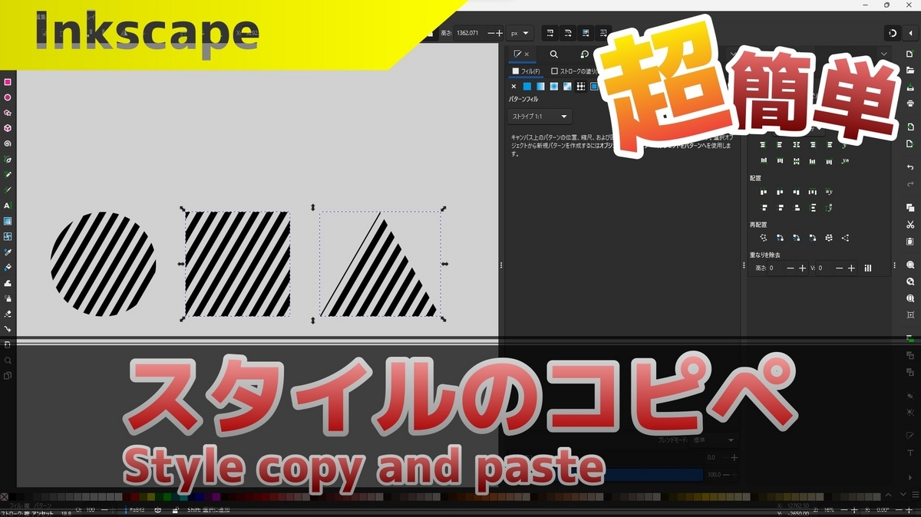
Task: Open ストライプ 1:1 pattern dropdown
Action: (540, 117)
